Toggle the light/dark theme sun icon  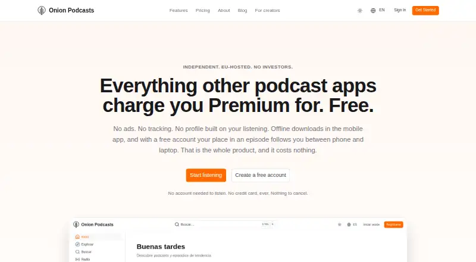360,11
